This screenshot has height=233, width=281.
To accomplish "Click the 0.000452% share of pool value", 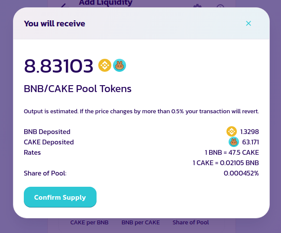I will pyautogui.click(x=241, y=173).
